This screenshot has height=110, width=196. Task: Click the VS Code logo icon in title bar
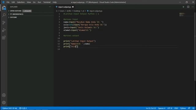3,2
